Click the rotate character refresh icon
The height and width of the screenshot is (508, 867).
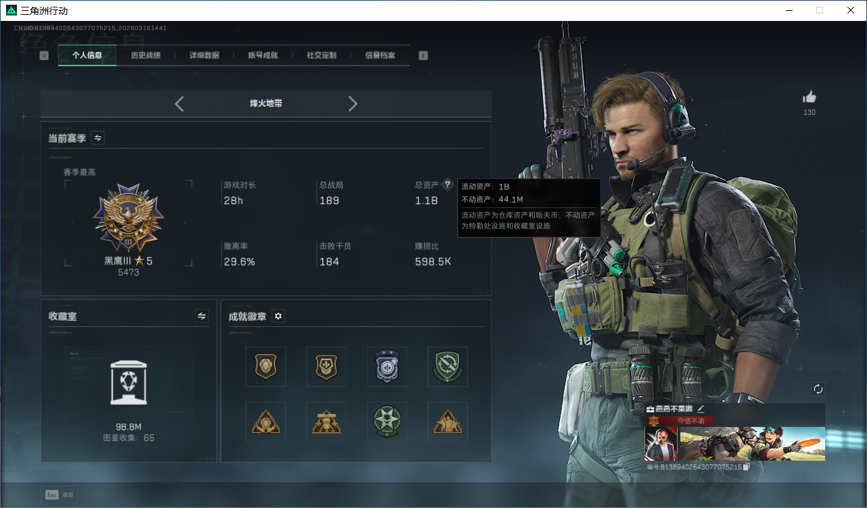coord(818,389)
